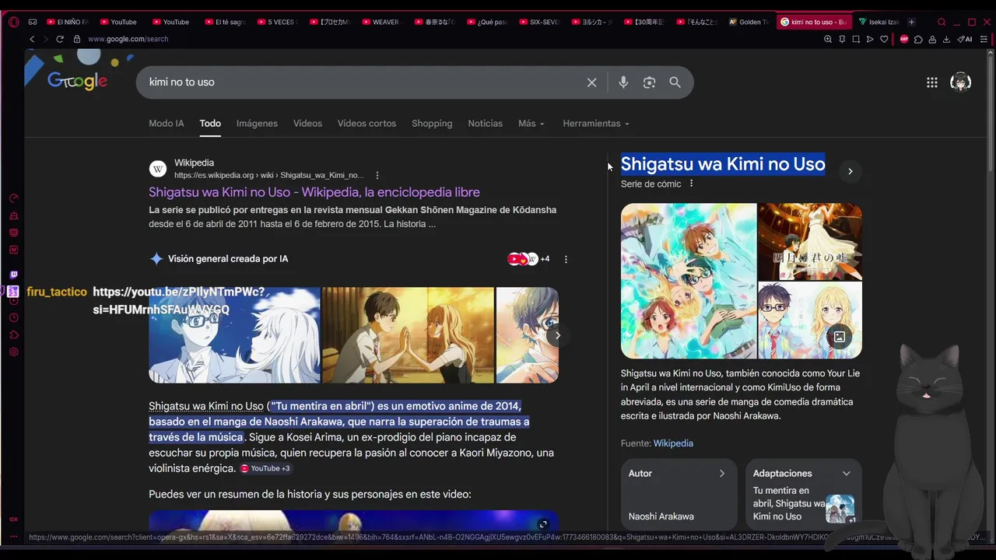
Task: Open the sidebar extensions cube icon
Action: click(x=14, y=335)
